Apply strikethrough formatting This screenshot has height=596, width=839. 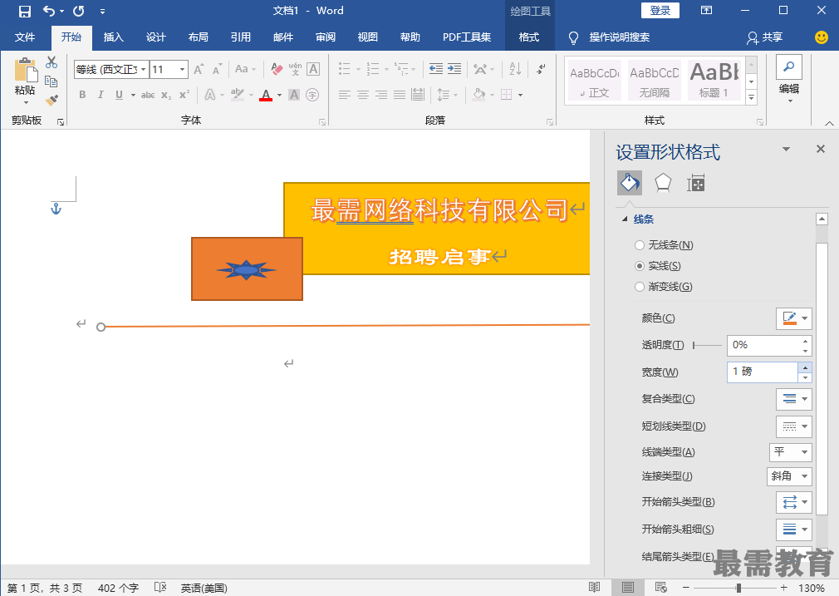coord(148,95)
